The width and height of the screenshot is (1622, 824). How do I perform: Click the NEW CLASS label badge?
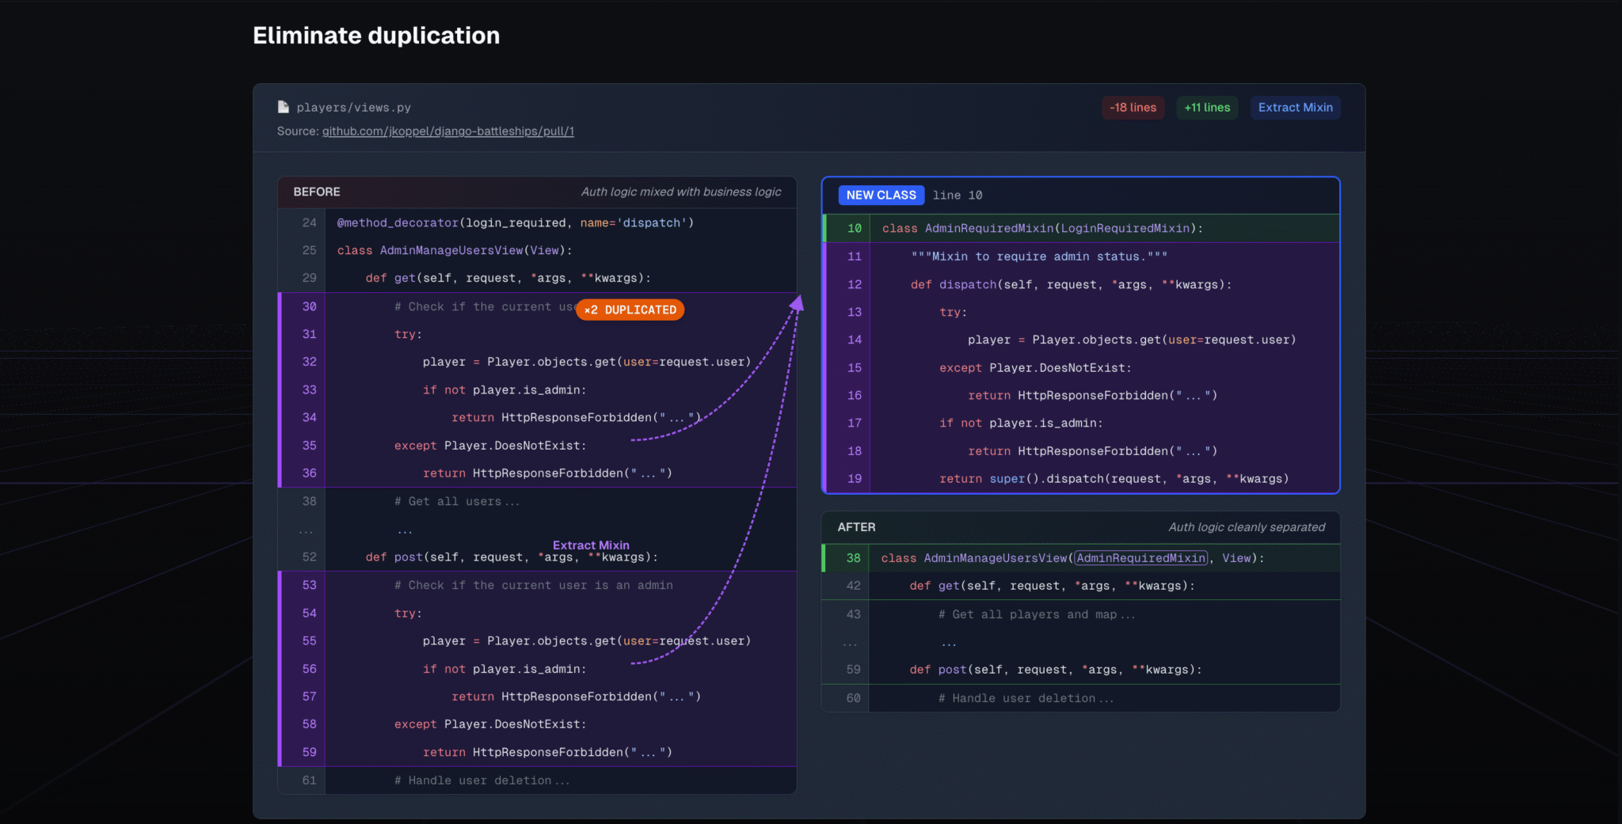(x=881, y=196)
